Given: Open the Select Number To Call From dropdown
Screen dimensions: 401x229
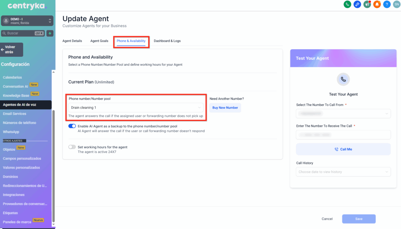Looking at the screenshot, I should tap(343, 114).
